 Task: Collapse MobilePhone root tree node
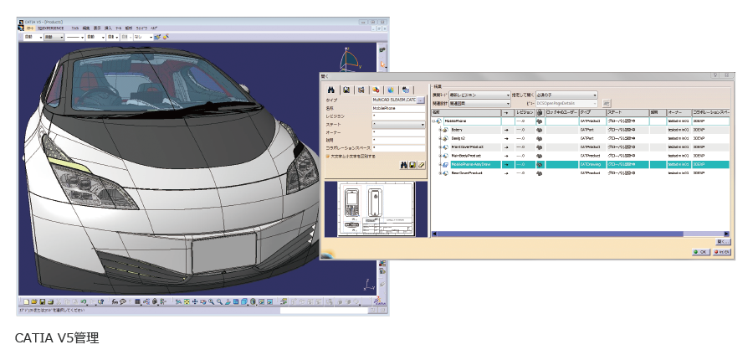pos(433,121)
